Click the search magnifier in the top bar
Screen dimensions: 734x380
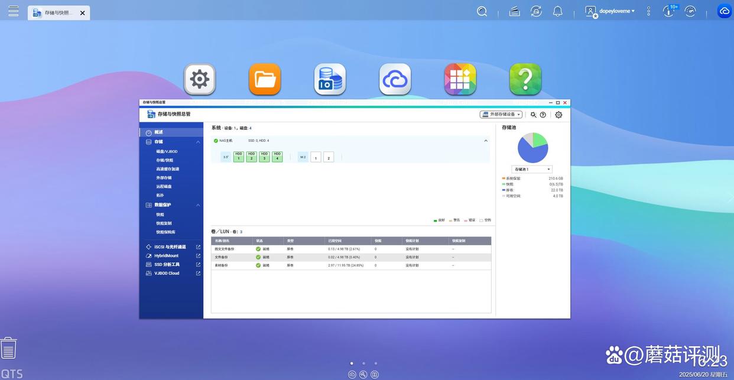click(x=482, y=11)
